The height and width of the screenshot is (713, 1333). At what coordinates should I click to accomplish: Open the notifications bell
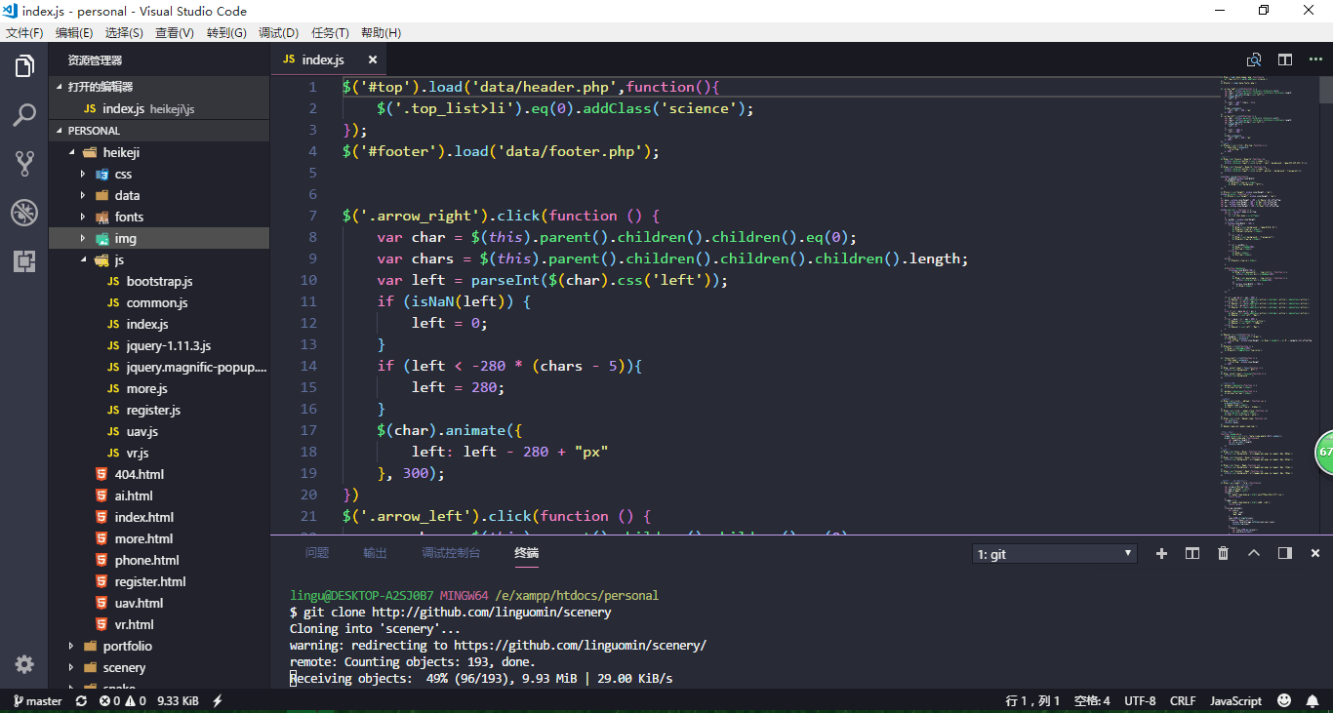point(1313,700)
